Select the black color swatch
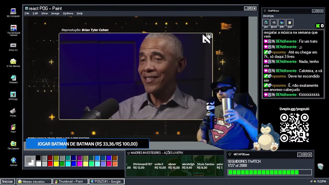The image size is (329, 185). click(38, 158)
